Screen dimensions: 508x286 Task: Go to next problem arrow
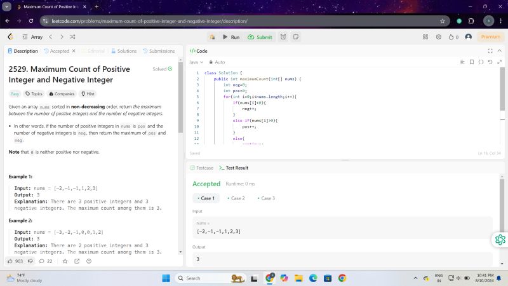pos(62,37)
